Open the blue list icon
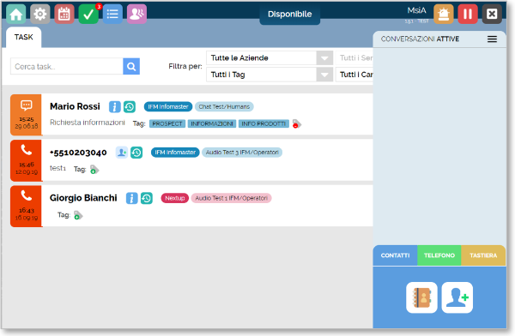 click(x=112, y=14)
